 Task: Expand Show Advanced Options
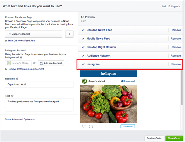point(20,119)
